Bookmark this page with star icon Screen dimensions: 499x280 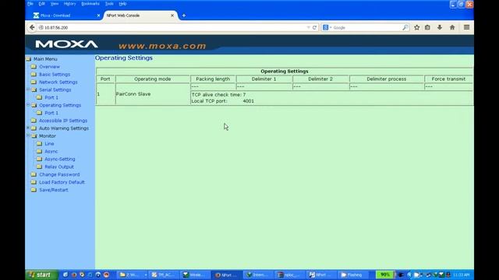pos(416,28)
